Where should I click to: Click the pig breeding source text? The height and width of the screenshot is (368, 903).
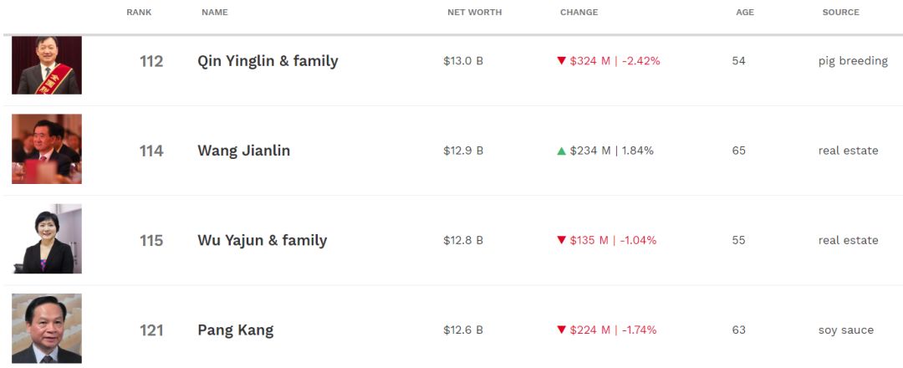pos(853,61)
